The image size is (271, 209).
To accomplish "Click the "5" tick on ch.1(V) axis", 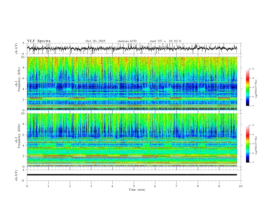I will click(x=24, y=43).
